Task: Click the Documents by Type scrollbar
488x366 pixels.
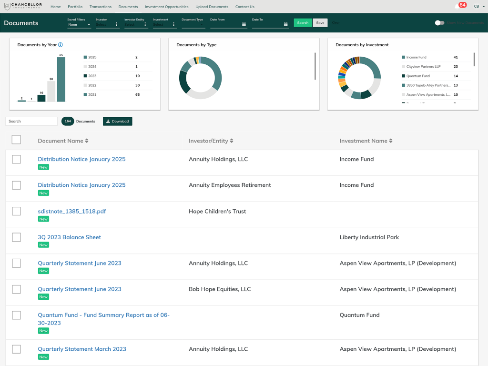Action: pos(315,66)
